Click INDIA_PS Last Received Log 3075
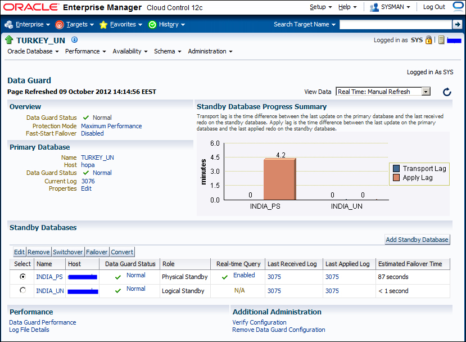The height and width of the screenshot is (342, 466). [x=274, y=277]
